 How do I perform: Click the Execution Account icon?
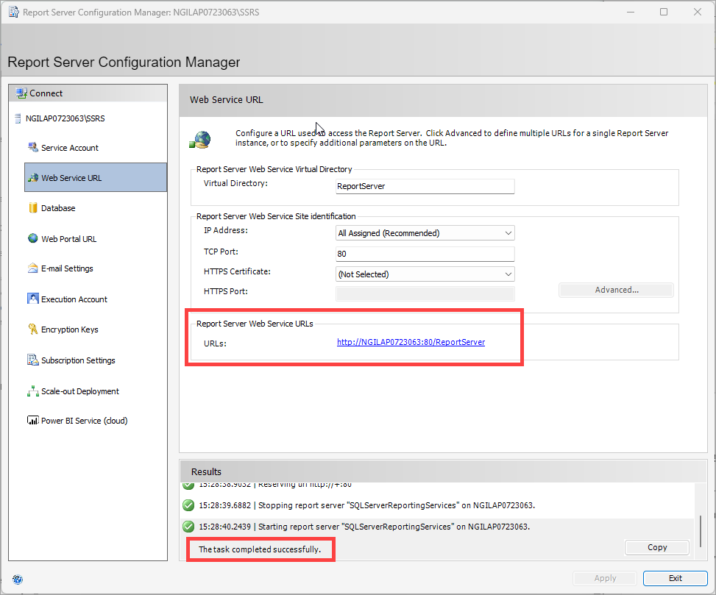33,299
